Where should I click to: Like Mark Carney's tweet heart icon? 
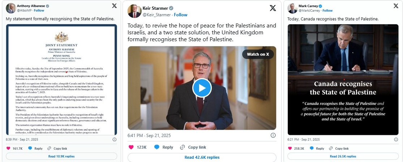[x=290, y=148]
